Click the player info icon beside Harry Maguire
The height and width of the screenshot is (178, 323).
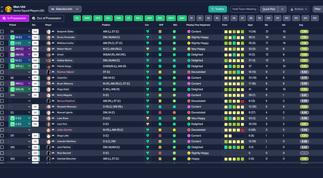53,95
